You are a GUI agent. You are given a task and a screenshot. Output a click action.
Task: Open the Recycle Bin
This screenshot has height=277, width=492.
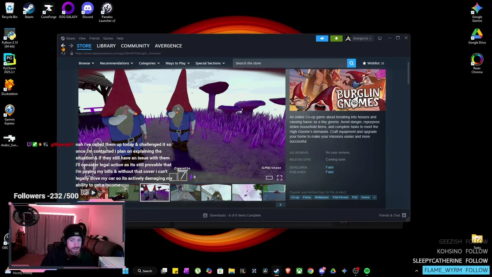click(x=10, y=11)
